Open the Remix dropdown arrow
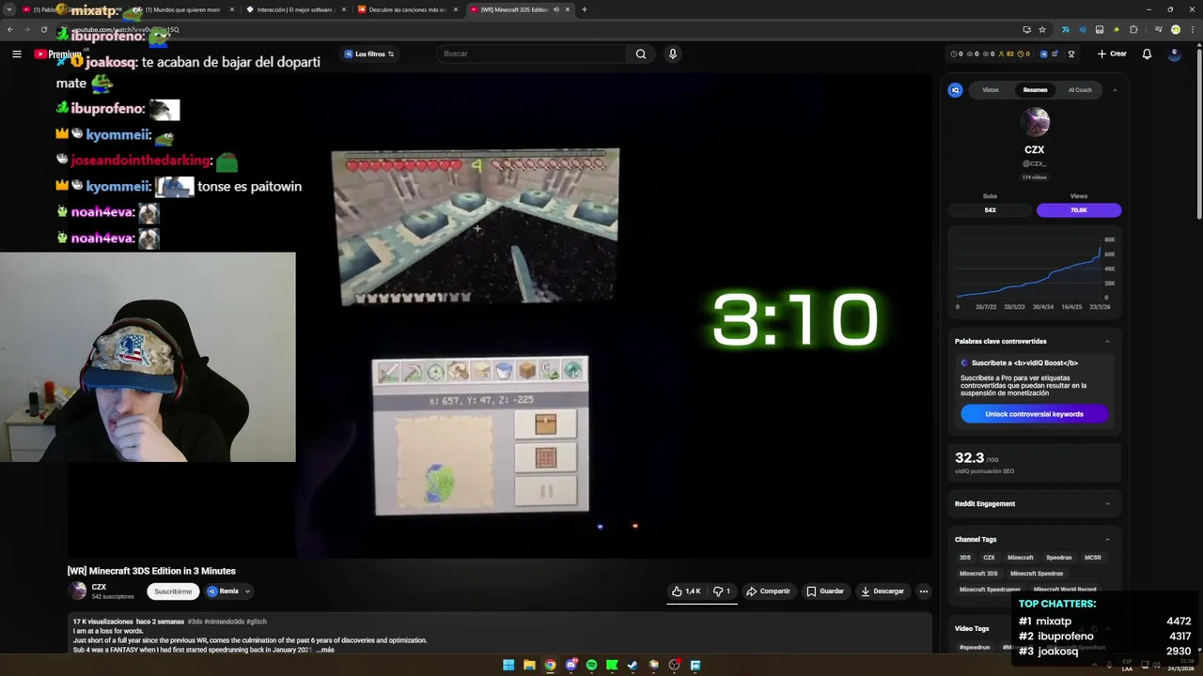Image resolution: width=1203 pixels, height=676 pixels. (x=247, y=591)
